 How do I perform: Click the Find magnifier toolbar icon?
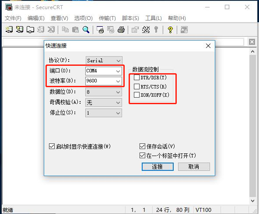point(86,30)
